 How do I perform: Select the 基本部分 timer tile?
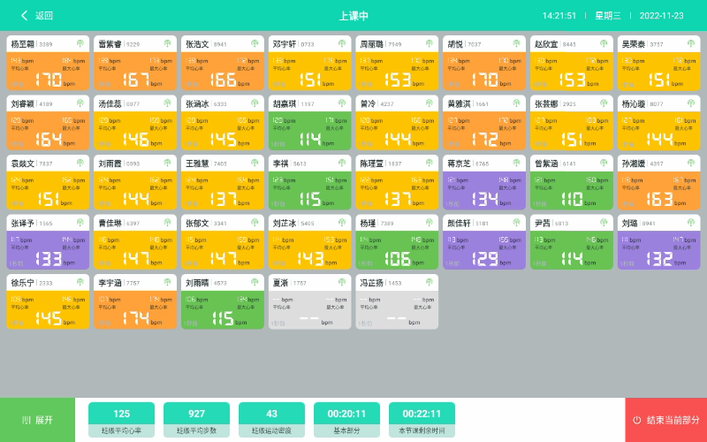[x=346, y=419]
